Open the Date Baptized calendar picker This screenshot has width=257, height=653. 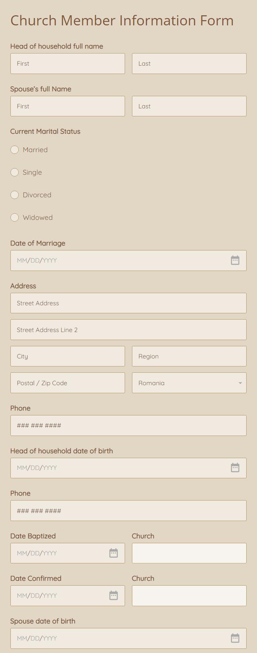[114, 553]
